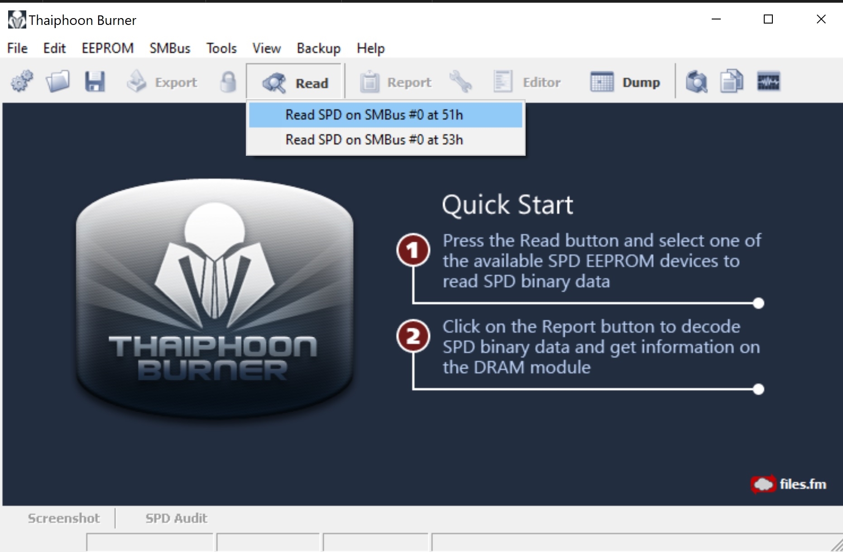Click the wrench tool icon
This screenshot has width=843, height=552.
pos(460,82)
